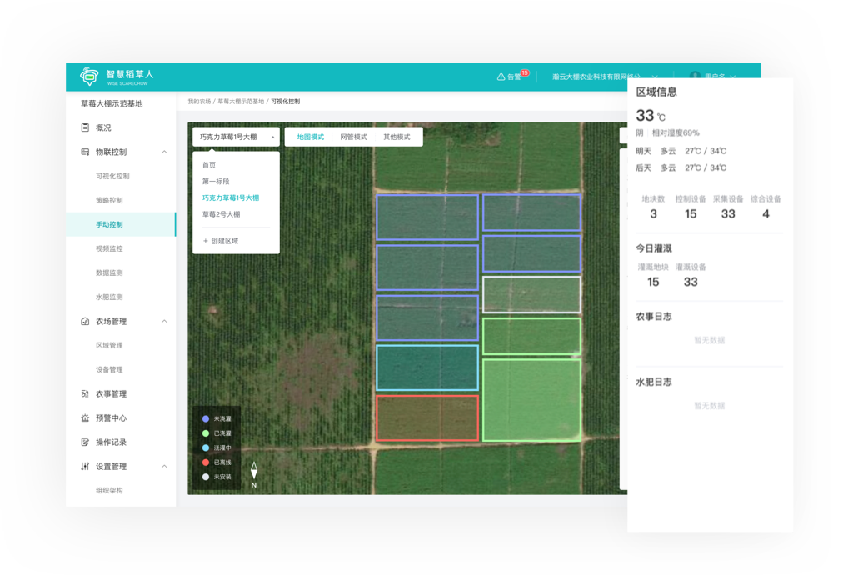This screenshot has height=575, width=848.
Task: Go to 草莓大棚示范基地 breadcrumb link
Action: tap(240, 102)
